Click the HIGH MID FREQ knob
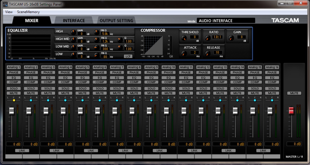This screenshot has width=310, height=165. 97,40
